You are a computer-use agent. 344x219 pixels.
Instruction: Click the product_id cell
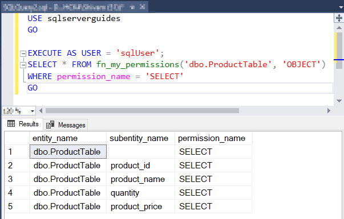[x=141, y=166]
